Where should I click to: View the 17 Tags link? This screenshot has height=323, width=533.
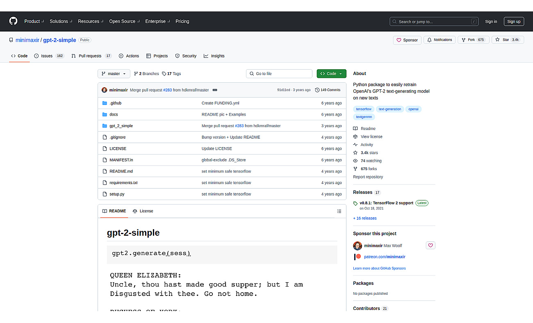point(171,74)
